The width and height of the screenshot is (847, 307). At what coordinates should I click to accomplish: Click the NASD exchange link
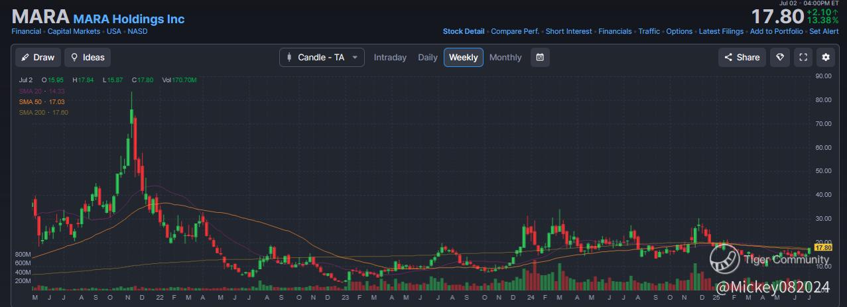[x=138, y=31]
